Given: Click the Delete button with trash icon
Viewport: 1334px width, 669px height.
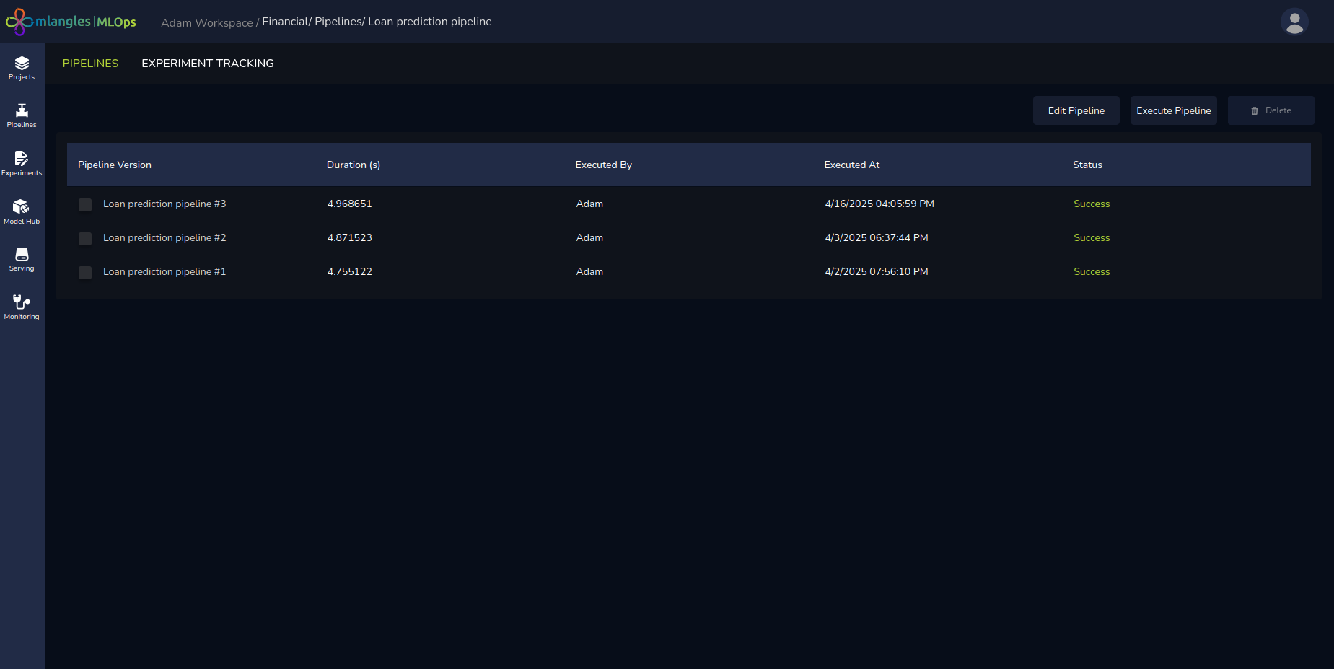Looking at the screenshot, I should click(1271, 110).
